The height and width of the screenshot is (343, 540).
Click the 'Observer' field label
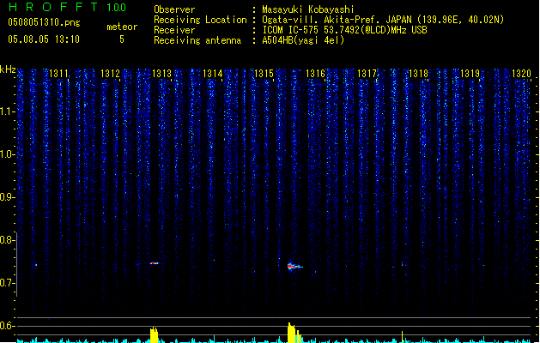pyautogui.click(x=174, y=9)
